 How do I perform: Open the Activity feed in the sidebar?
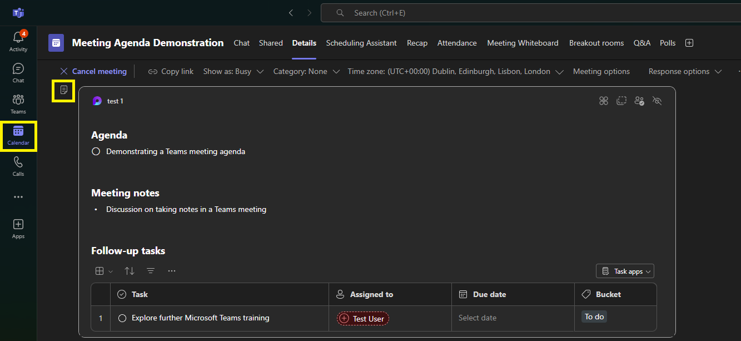coord(18,42)
